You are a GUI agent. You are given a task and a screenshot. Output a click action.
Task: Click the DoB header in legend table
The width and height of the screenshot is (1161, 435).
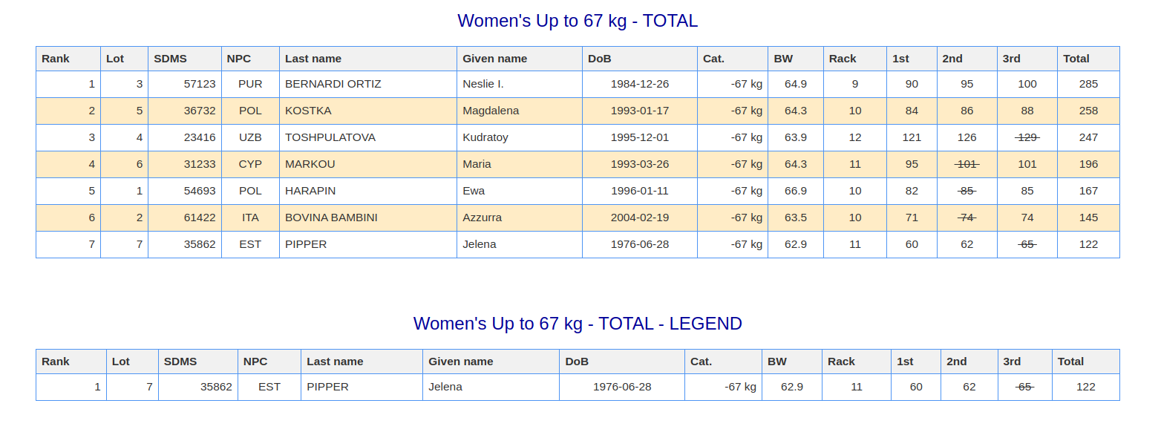coord(577,362)
